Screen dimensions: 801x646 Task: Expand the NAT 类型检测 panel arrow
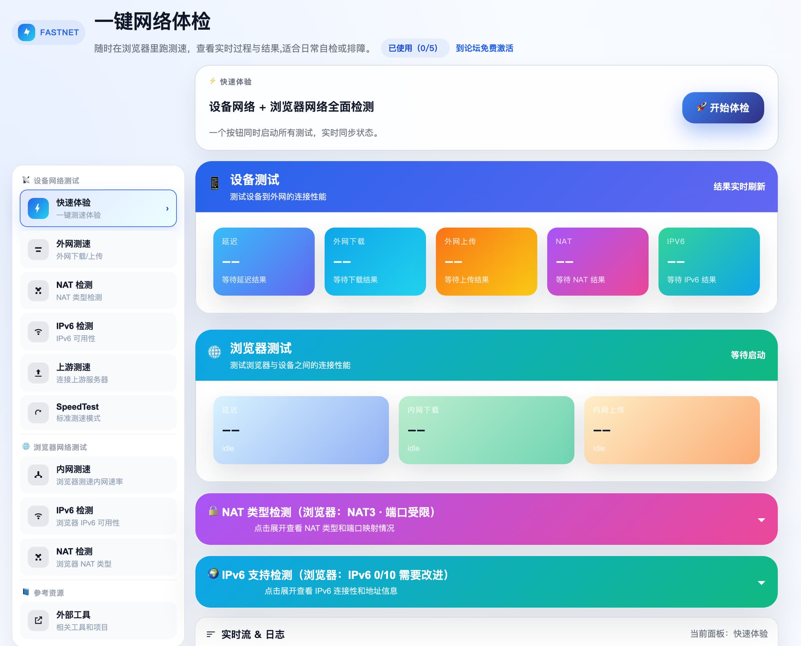coord(761,520)
